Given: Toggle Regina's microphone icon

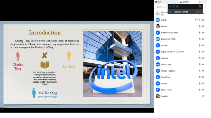Looking at the screenshot, I should click(x=200, y=26).
